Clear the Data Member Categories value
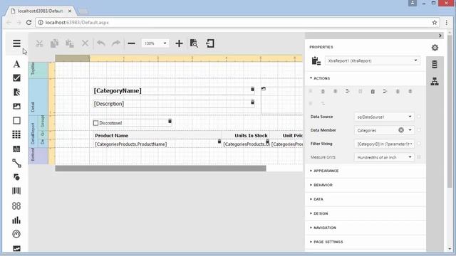This screenshot has width=456, height=256. coord(401,130)
